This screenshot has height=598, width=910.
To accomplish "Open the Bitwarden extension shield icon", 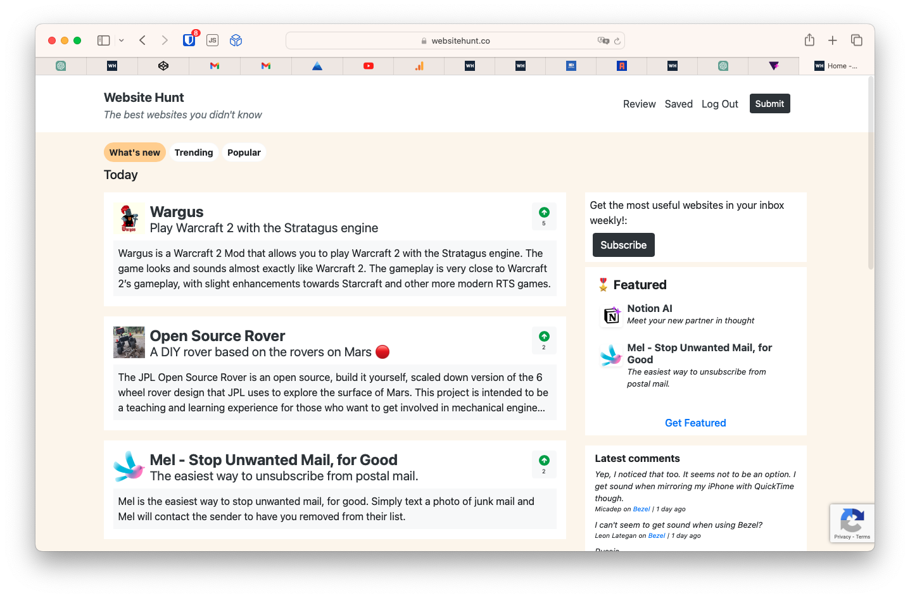I will (x=189, y=40).
